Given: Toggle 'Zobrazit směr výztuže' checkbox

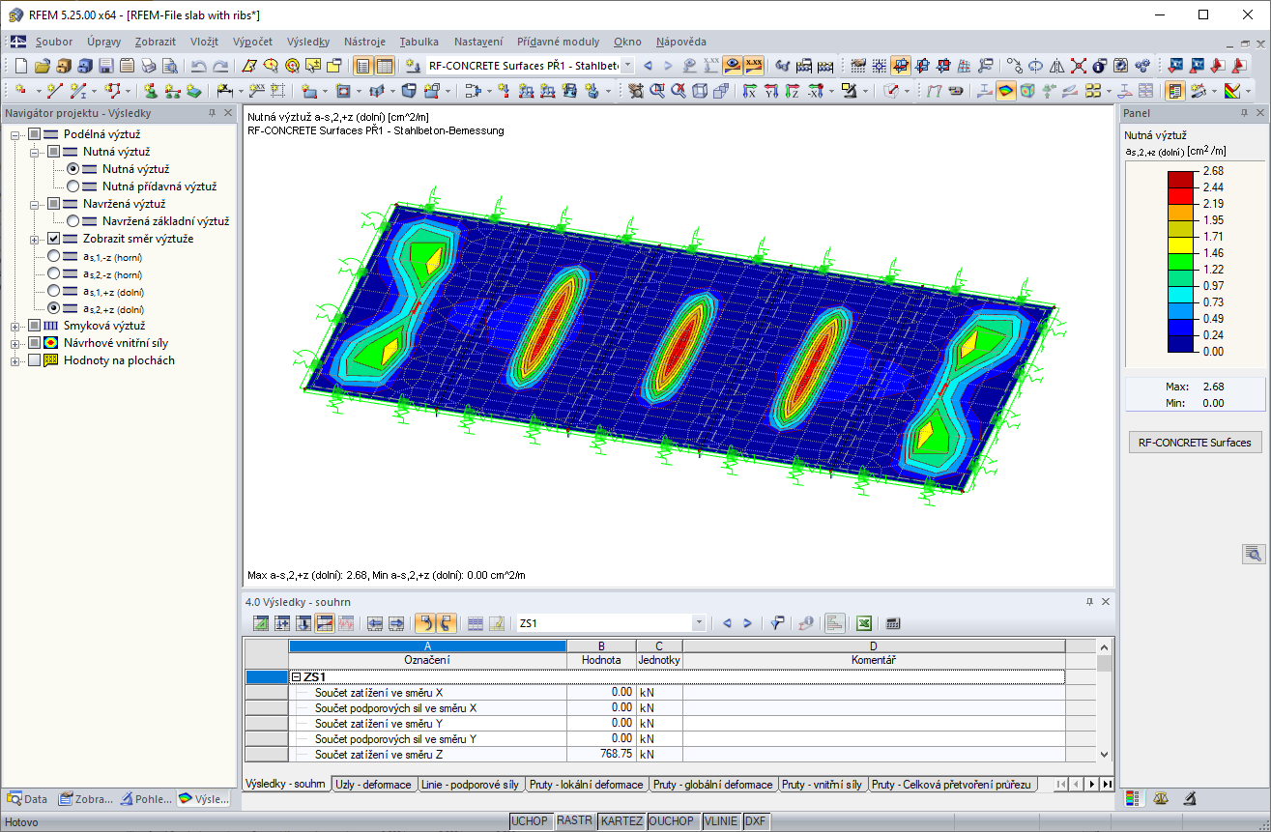Looking at the screenshot, I should (x=53, y=239).
